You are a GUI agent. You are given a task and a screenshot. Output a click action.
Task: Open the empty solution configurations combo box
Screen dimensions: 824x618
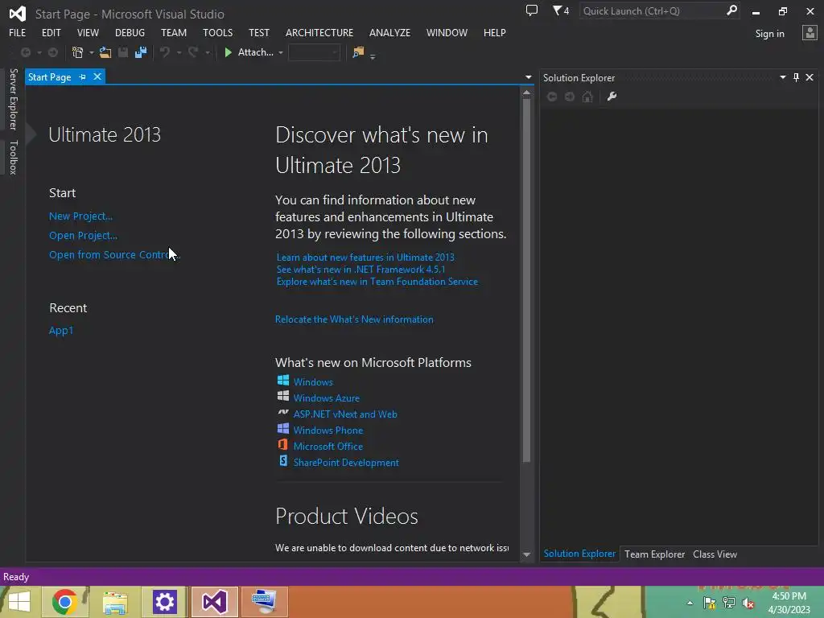click(x=315, y=52)
